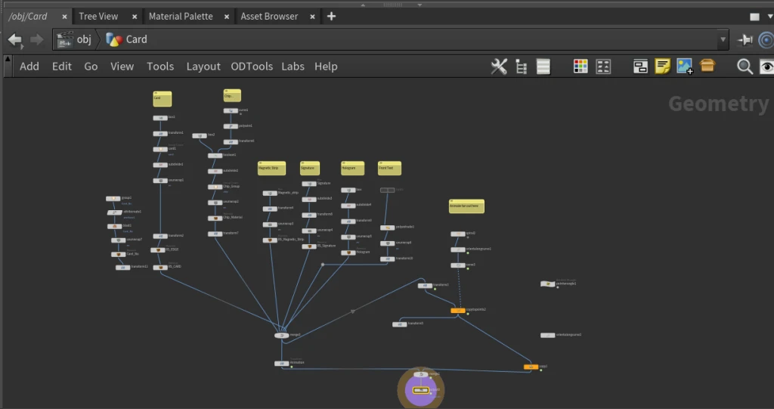This screenshot has height=409, width=774.
Task: Open the find node magnifier icon
Action: pos(745,67)
